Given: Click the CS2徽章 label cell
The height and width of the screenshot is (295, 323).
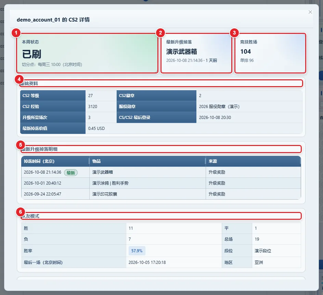Looking at the screenshot, I should tap(156, 96).
